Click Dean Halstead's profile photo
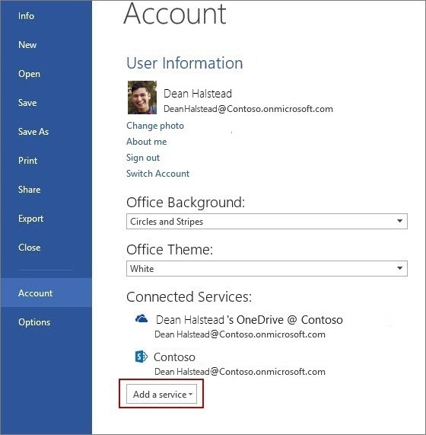This screenshot has height=435, width=426. [x=142, y=98]
